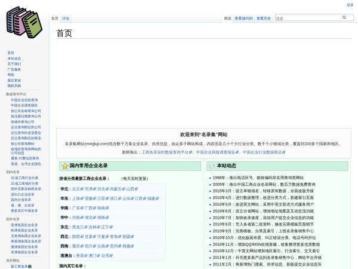Open the 中国企业风险调查报告 link

click(x=216, y=152)
